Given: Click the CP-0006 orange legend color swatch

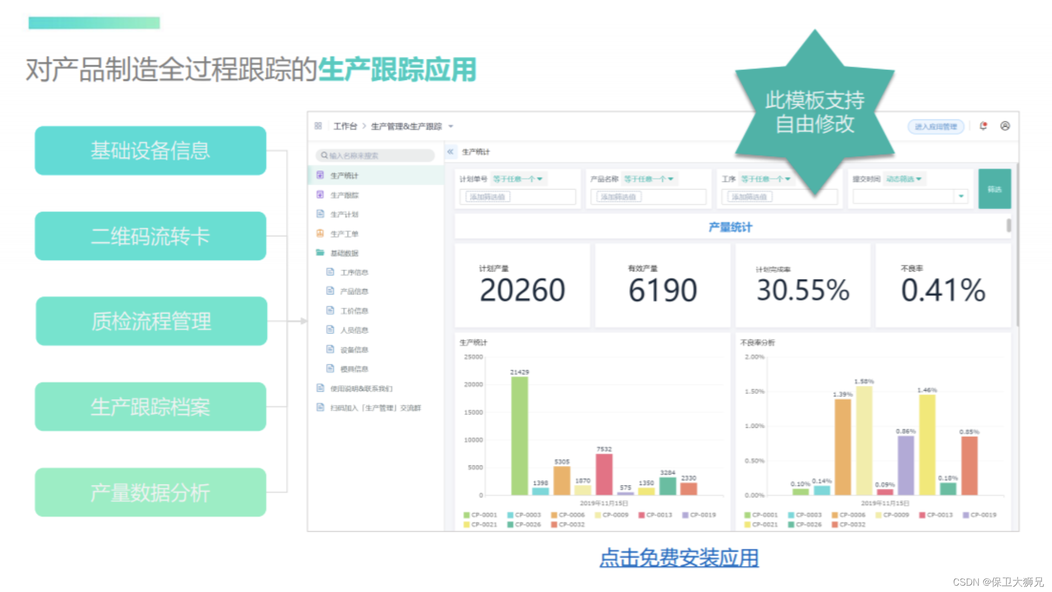Looking at the screenshot, I should [554, 515].
